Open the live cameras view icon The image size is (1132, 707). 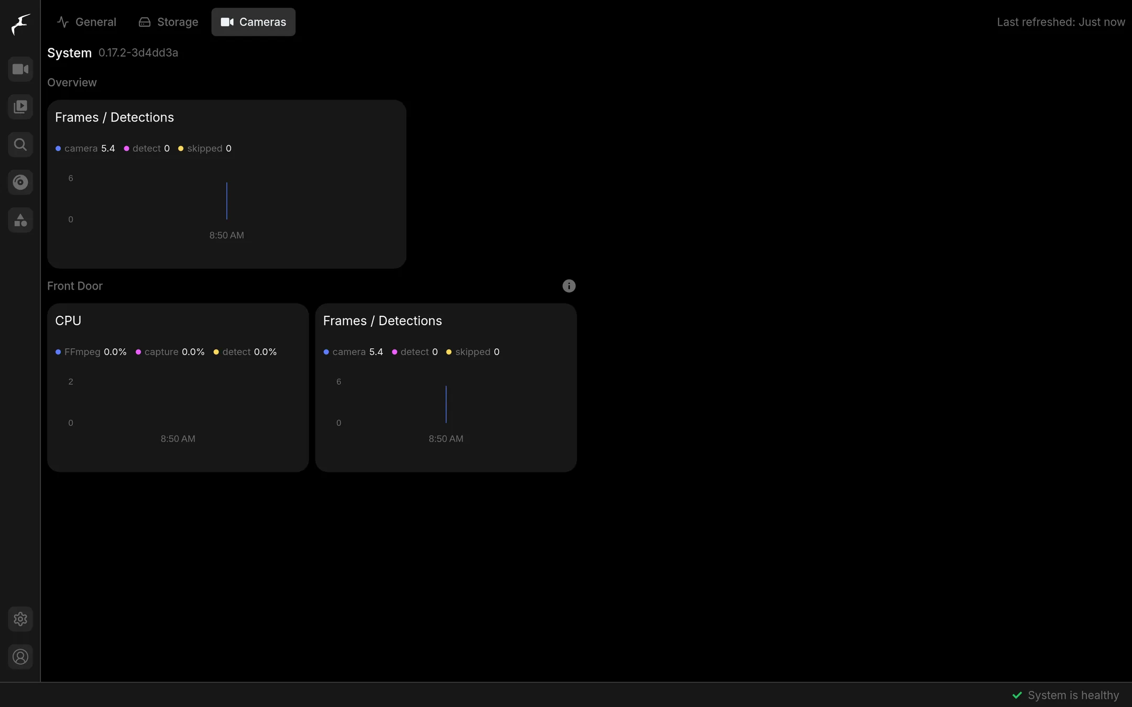click(x=20, y=69)
